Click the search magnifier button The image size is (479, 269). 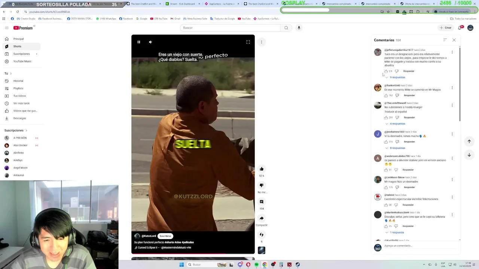(x=286, y=28)
